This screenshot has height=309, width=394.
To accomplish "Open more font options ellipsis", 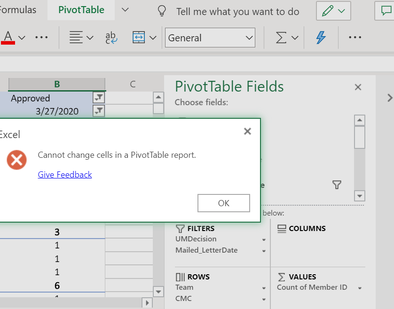I will 41,38.
